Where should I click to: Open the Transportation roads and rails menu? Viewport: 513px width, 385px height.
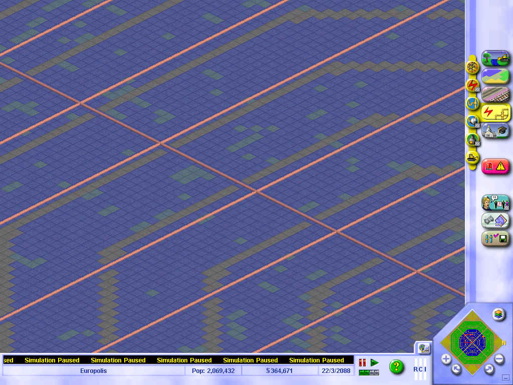coord(495,94)
